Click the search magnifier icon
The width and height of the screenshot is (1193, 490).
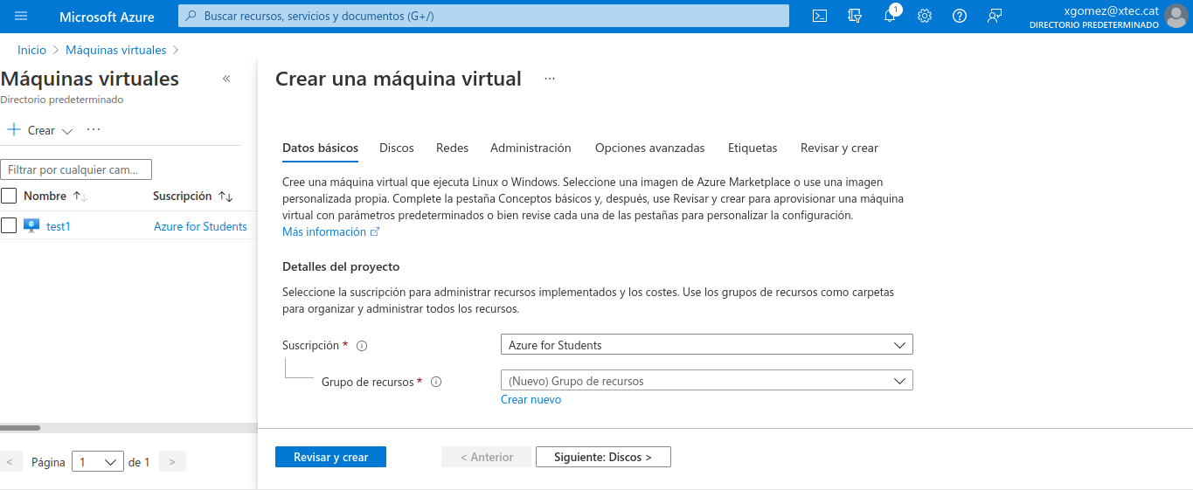(x=191, y=16)
